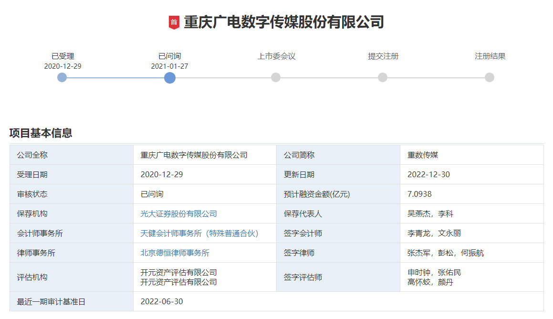Click the 公司简称 table label
Viewport: 553px width, 319px height.
[x=299, y=155]
